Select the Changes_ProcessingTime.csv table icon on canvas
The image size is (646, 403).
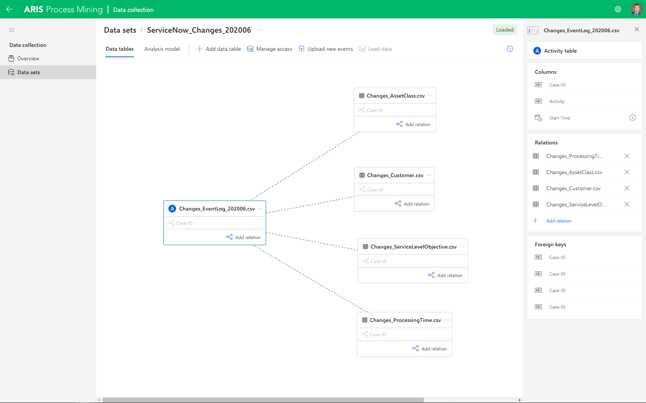click(x=365, y=320)
